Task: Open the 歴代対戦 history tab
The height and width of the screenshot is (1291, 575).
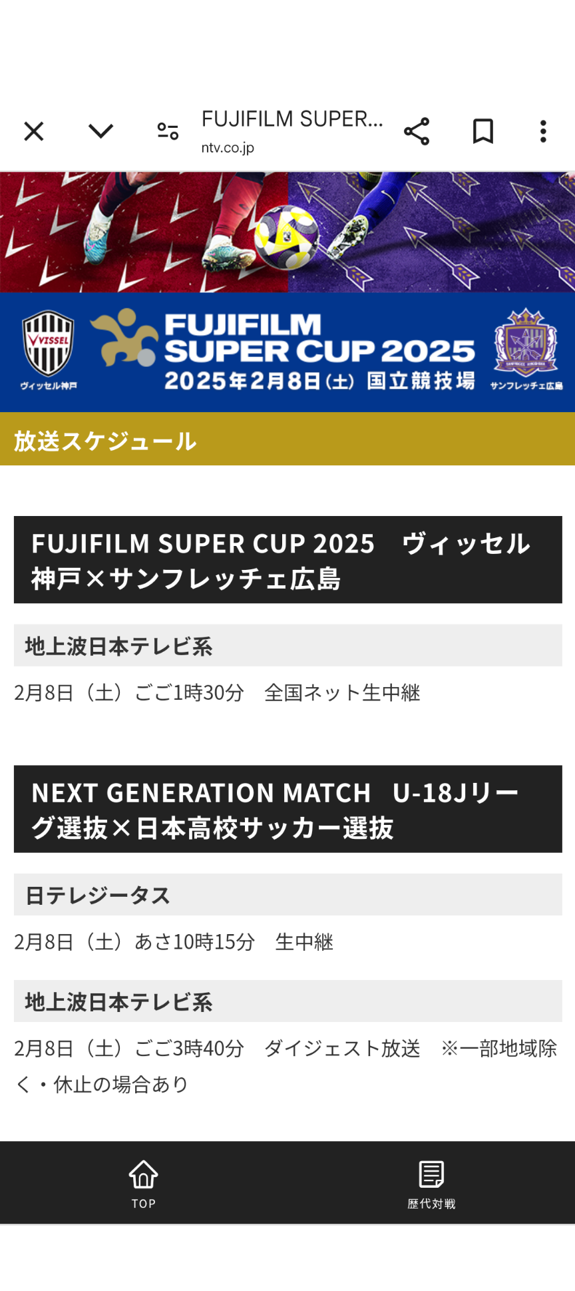Action: coord(431,1182)
